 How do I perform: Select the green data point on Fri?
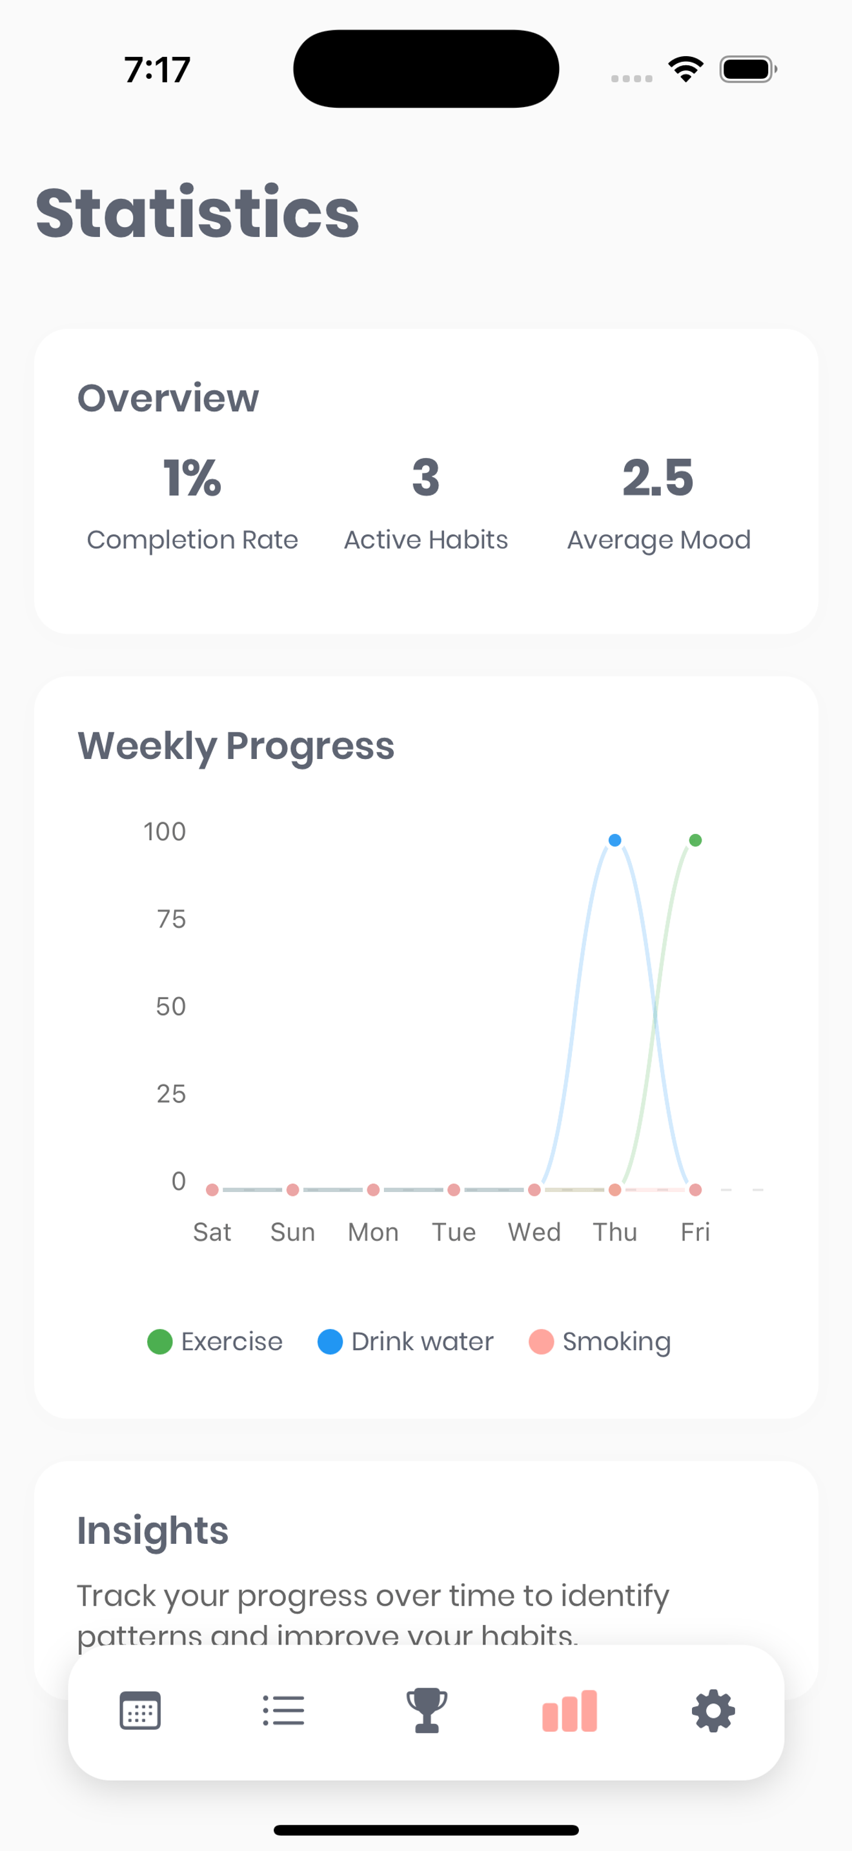point(695,840)
